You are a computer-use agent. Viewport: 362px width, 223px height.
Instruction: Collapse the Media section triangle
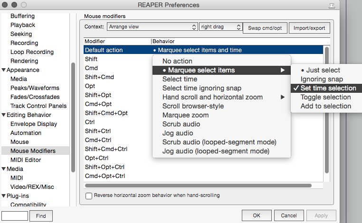(4, 169)
